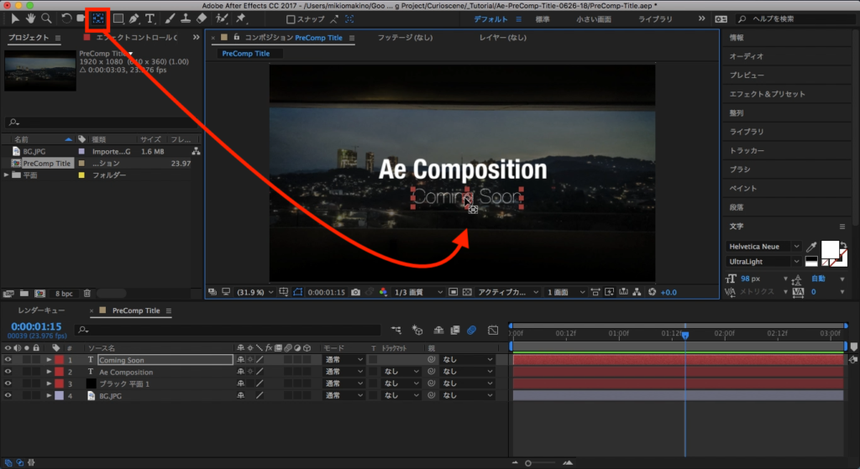Click the white fill color swatch

[x=830, y=249]
